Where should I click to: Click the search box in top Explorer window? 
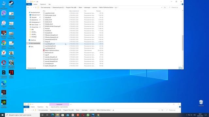coord(175,7)
